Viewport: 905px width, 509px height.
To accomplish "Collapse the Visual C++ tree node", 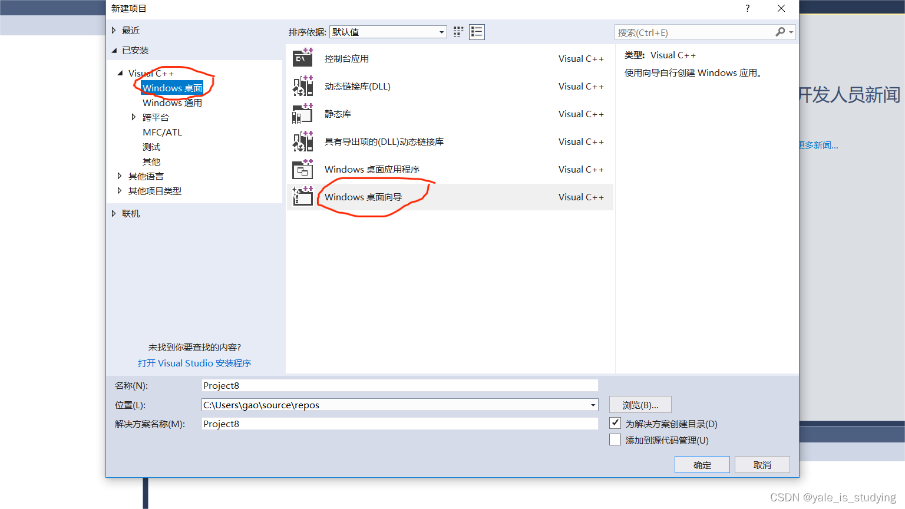I will coord(120,73).
